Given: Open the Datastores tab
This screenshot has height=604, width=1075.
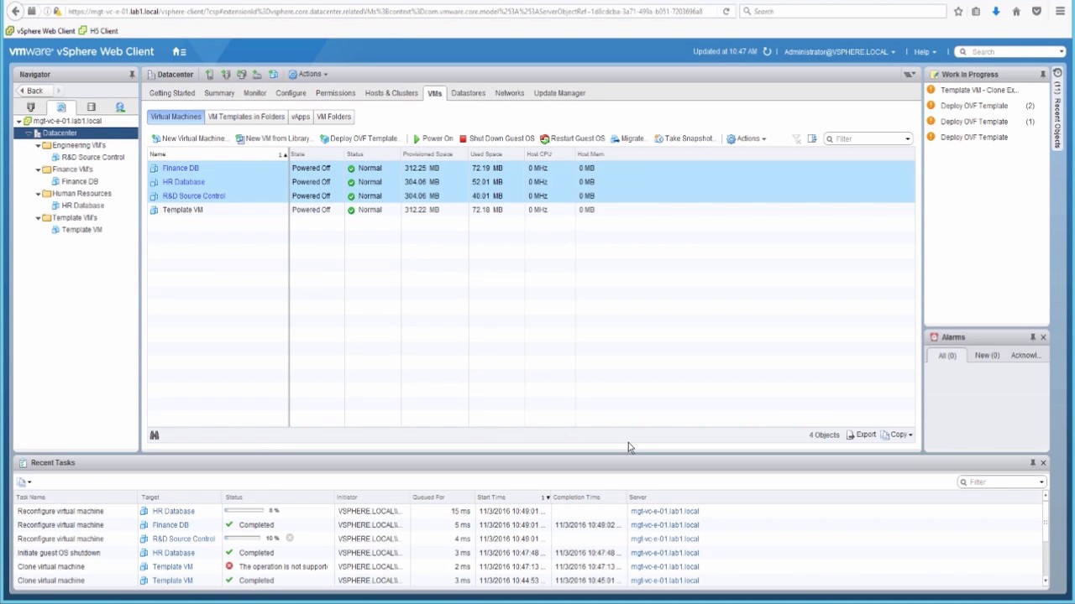Looking at the screenshot, I should pyautogui.click(x=468, y=93).
